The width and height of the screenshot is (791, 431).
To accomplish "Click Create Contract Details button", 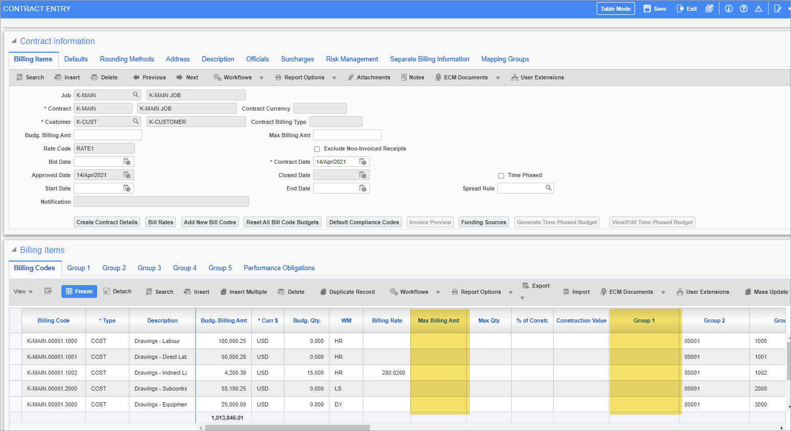I will pos(107,222).
